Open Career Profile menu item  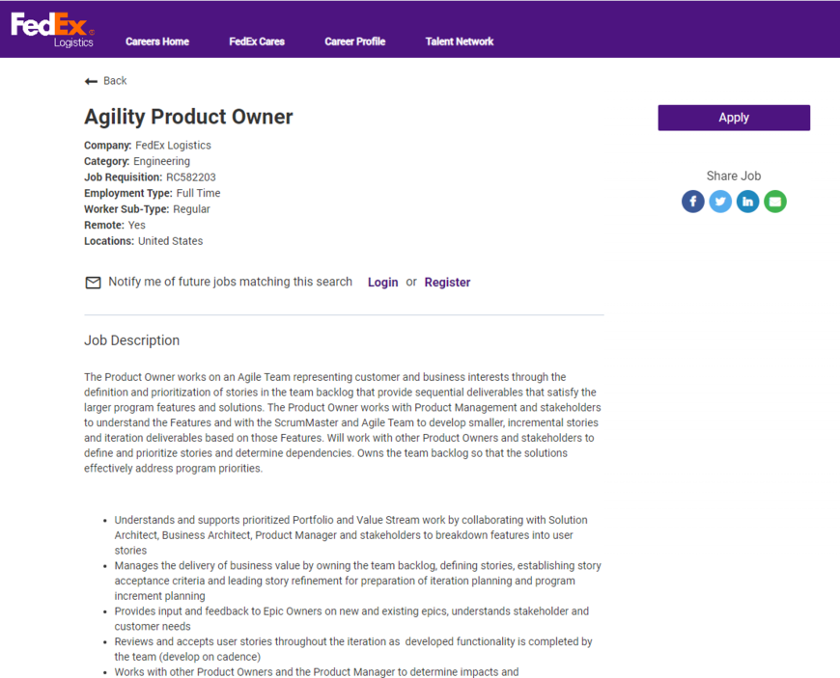(354, 41)
